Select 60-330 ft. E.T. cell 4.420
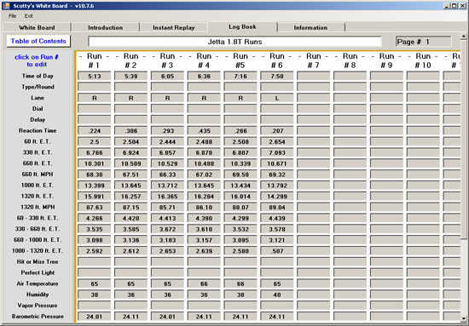 point(130,218)
